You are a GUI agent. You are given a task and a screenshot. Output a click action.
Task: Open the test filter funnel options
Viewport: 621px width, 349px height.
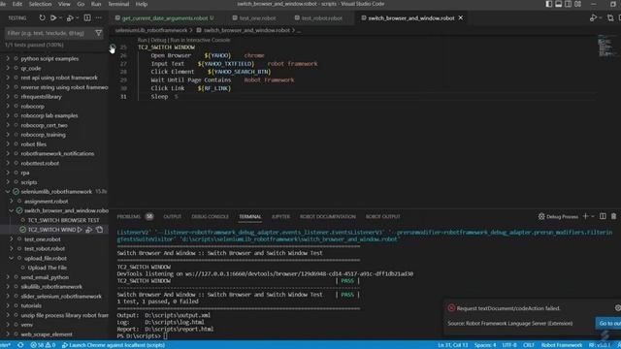98,33
